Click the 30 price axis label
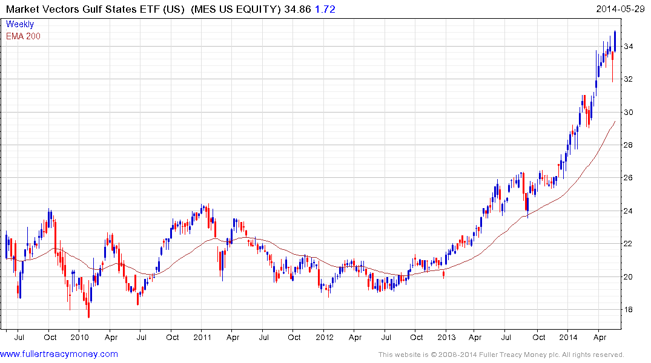651x363 pixels. (628, 112)
